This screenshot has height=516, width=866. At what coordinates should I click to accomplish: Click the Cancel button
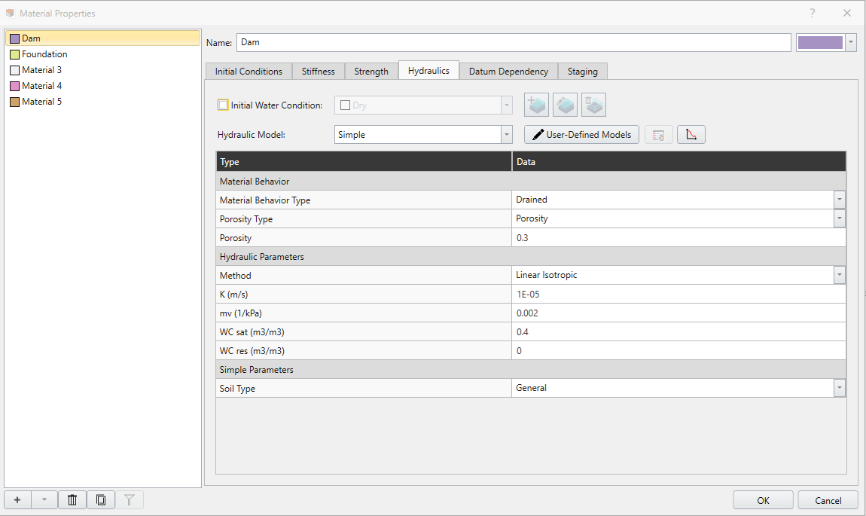[x=828, y=500]
